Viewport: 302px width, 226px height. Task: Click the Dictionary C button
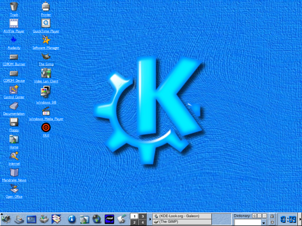(254, 216)
